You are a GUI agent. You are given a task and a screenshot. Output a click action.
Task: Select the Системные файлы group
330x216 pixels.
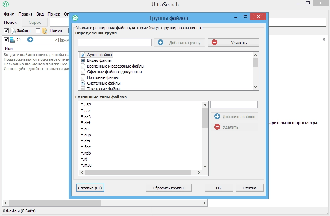(104, 83)
